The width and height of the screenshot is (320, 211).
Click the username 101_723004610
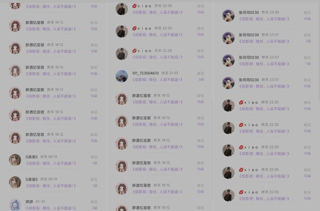[145, 73]
